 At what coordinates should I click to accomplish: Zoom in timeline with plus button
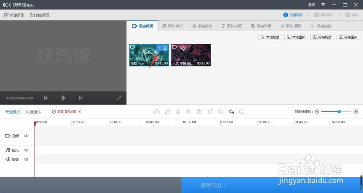pos(356,111)
